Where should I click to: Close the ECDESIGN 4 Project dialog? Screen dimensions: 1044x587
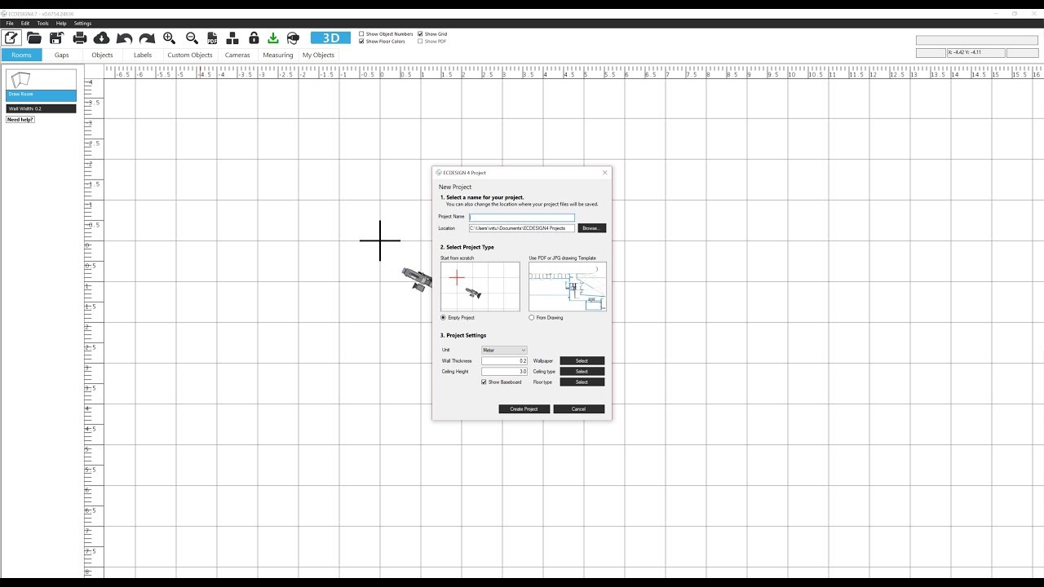click(x=604, y=172)
